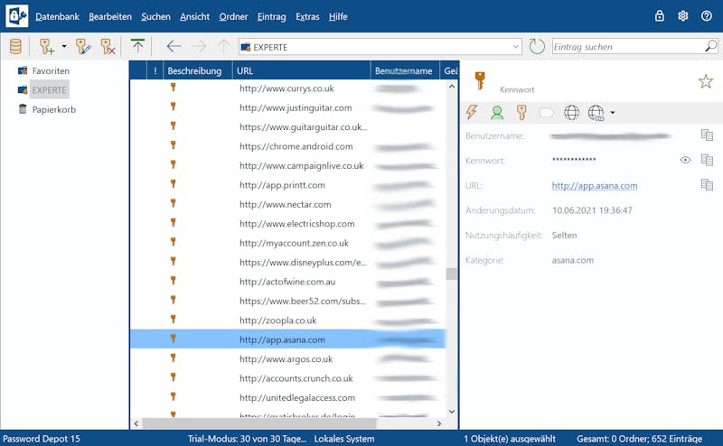Viewport: 723px width, 446px height.
Task: Open the add-entry dropdown arrow
Action: (64, 46)
